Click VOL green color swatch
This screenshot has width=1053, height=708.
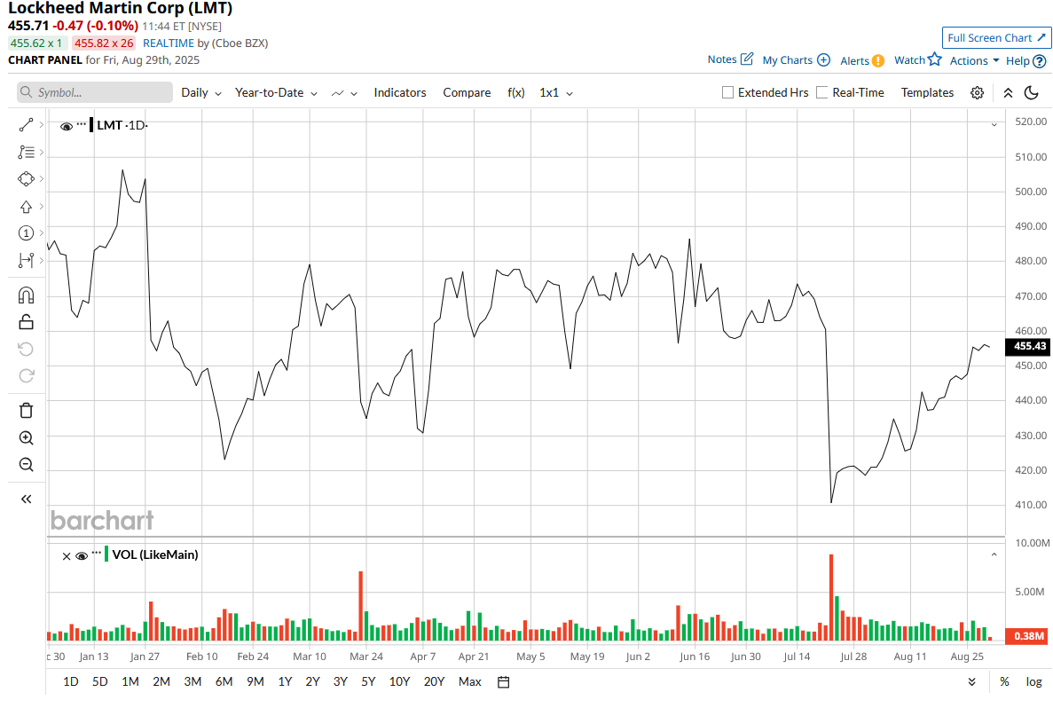[106, 555]
